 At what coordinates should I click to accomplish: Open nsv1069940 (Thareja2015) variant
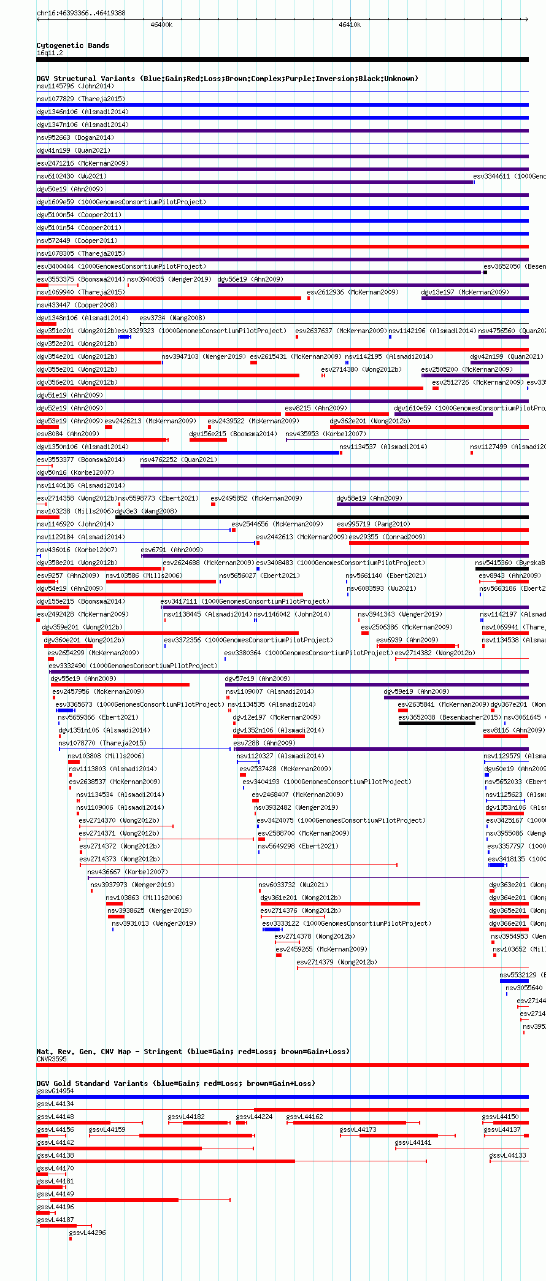[x=81, y=292]
